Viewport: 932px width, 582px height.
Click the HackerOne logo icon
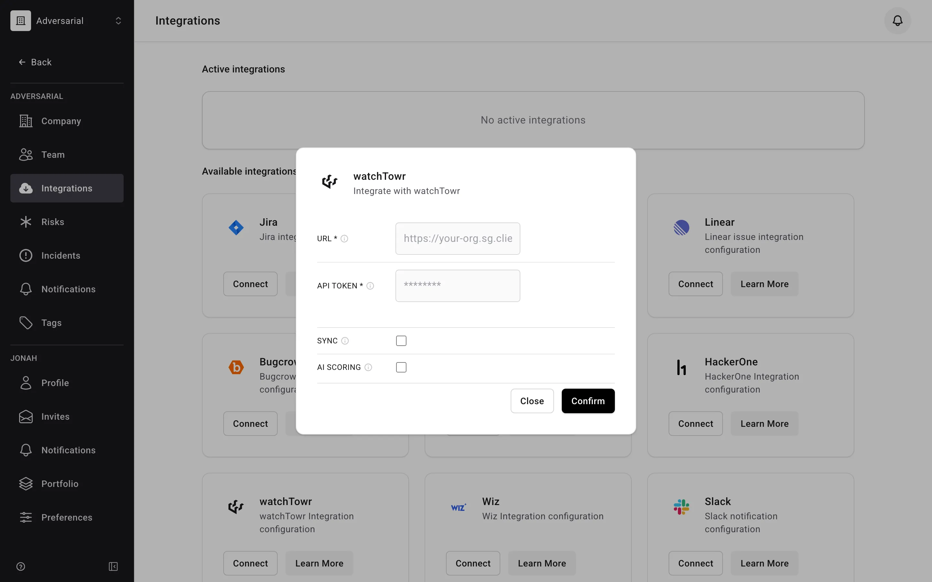pos(681,367)
